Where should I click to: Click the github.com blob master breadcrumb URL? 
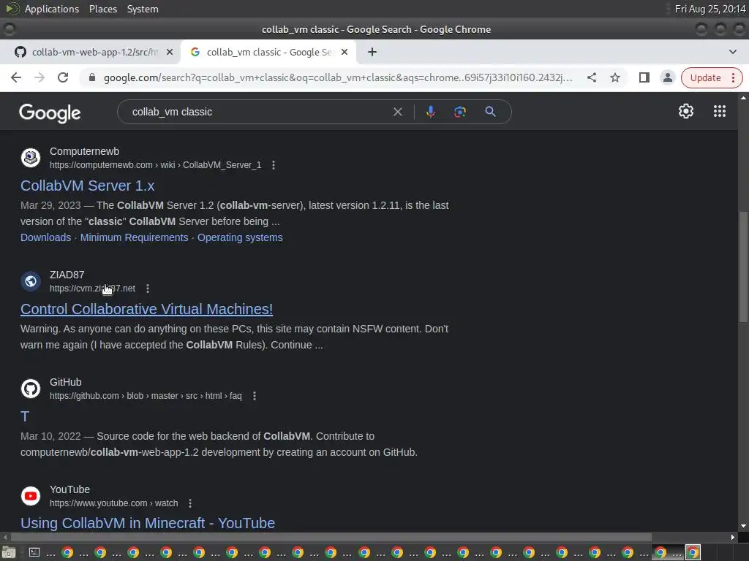point(146,396)
